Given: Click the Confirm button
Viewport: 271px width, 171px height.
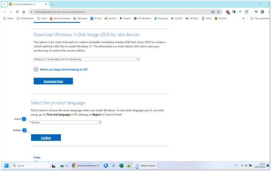Looking at the screenshot, I should [46, 138].
